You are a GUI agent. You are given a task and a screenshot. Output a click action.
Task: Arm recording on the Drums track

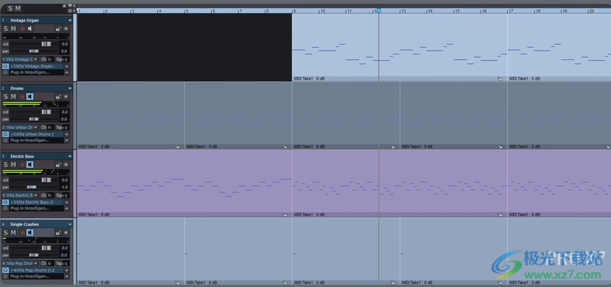pyautogui.click(x=23, y=97)
